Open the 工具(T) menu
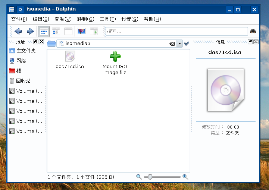The image size is (269, 190). tap(108, 19)
